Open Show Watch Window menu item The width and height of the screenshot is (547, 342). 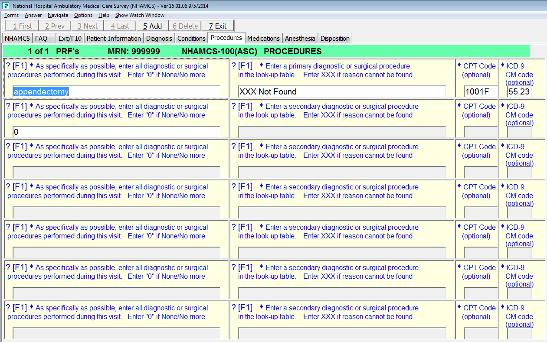click(140, 15)
